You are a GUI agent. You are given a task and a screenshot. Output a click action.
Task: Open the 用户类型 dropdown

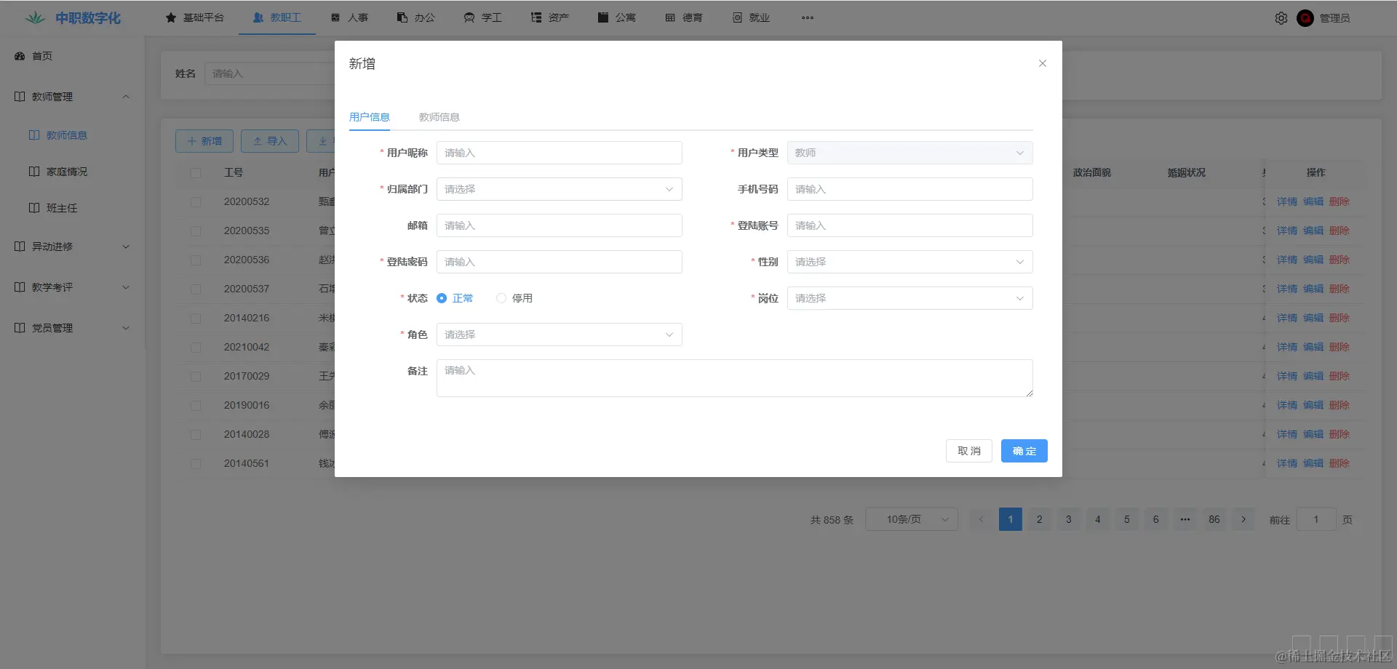tap(910, 153)
